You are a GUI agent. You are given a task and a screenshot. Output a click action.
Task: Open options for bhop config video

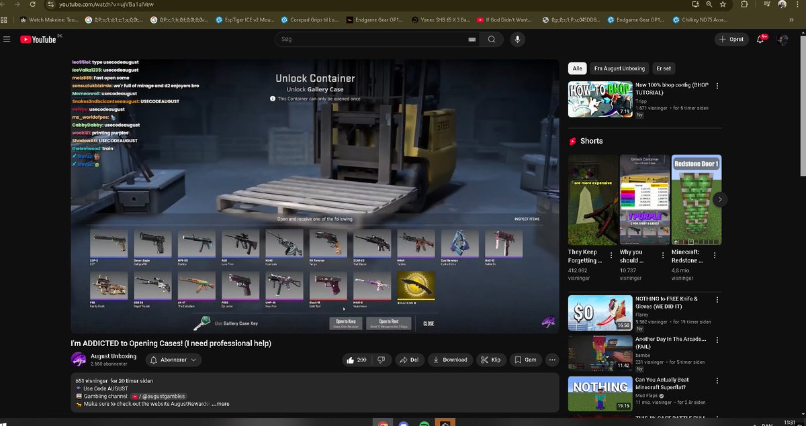point(717,86)
